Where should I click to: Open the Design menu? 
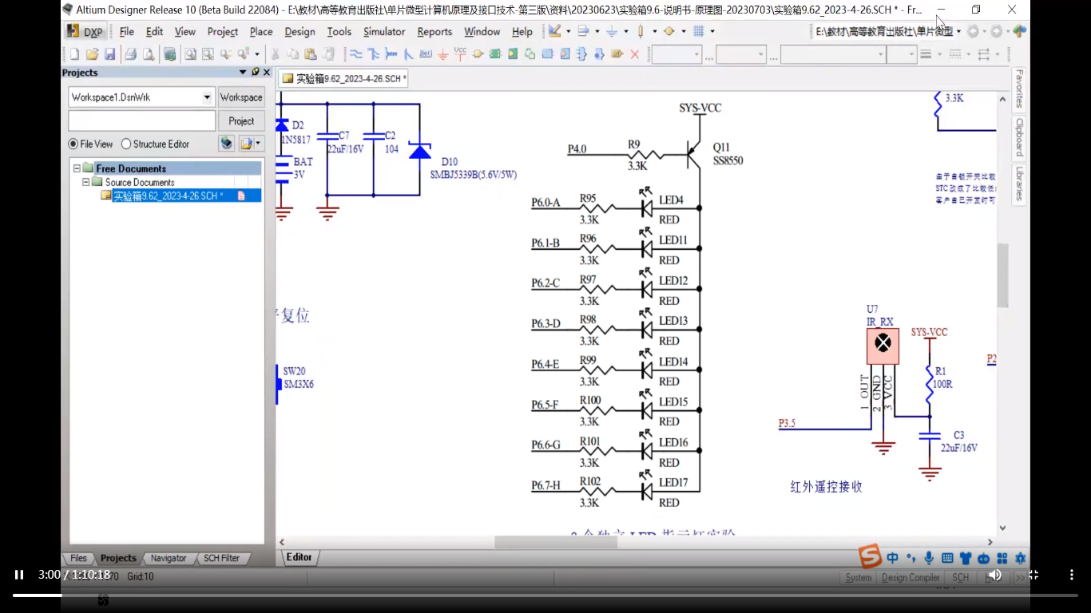point(300,32)
